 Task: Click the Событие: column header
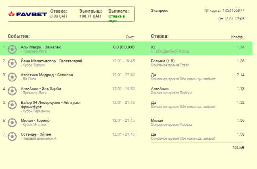point(19,36)
